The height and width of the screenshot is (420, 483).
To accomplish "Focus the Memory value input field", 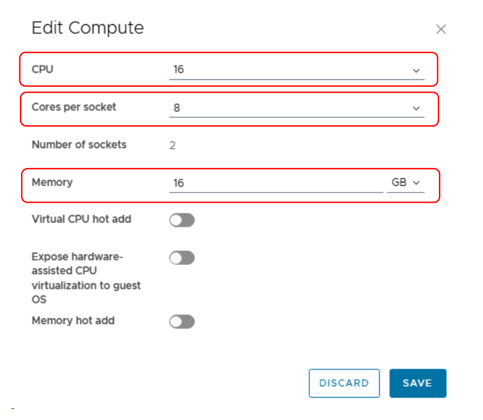I will 276,183.
